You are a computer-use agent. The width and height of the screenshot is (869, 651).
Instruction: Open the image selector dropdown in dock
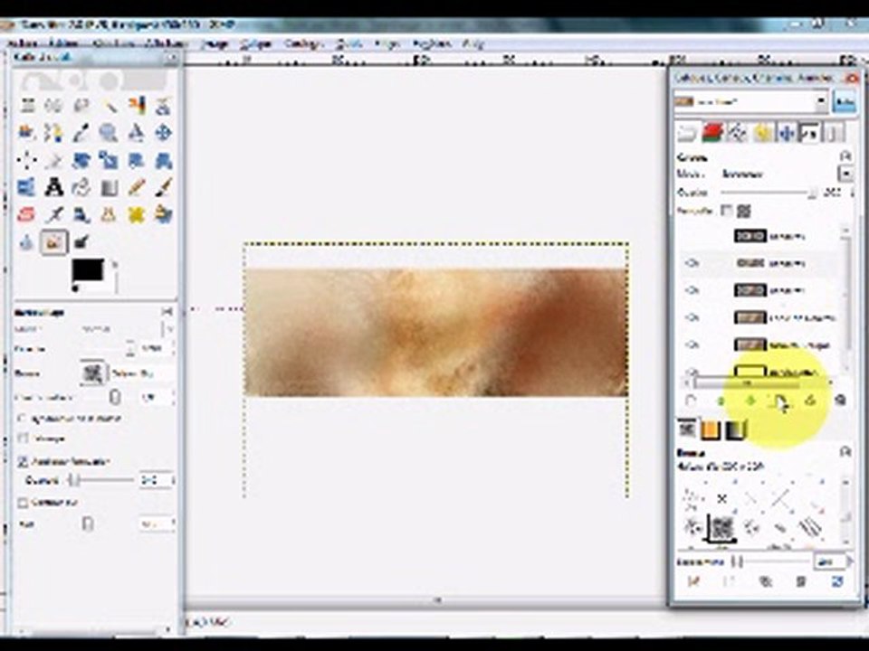751,102
